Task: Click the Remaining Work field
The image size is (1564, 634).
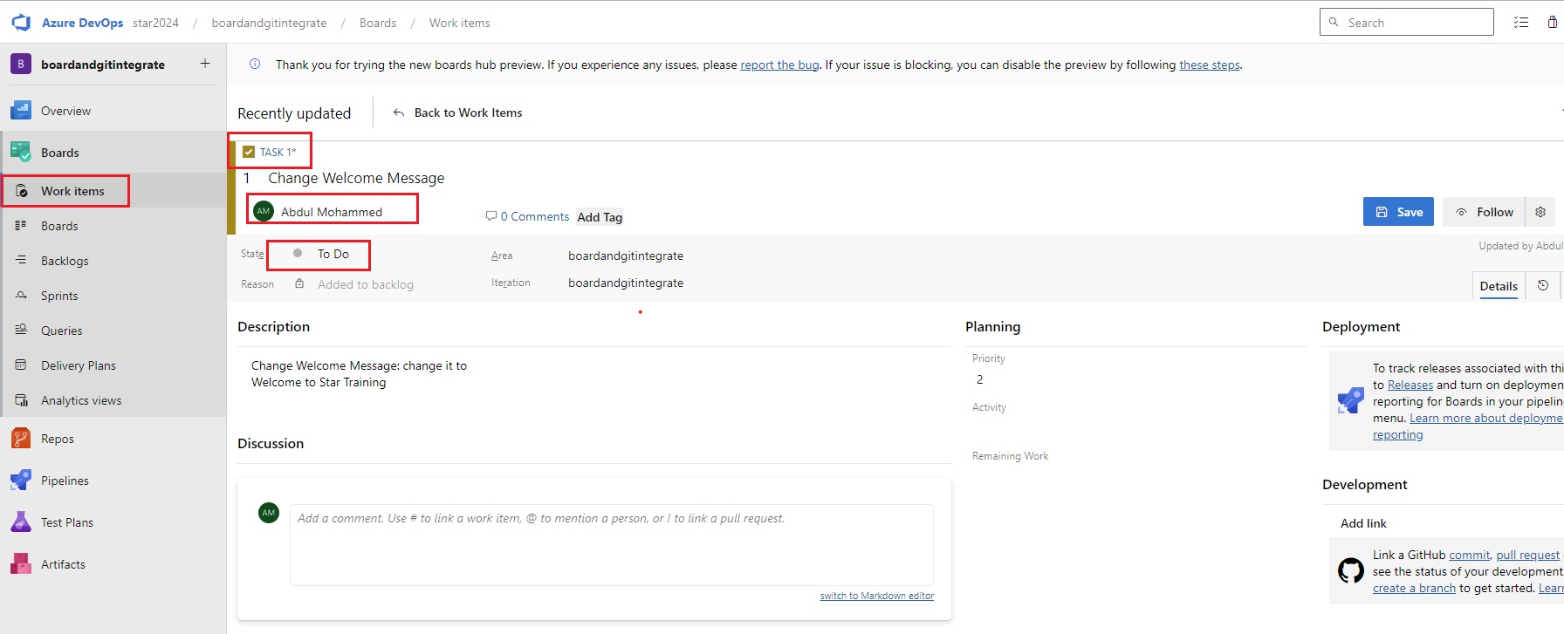Action: 1135,476
